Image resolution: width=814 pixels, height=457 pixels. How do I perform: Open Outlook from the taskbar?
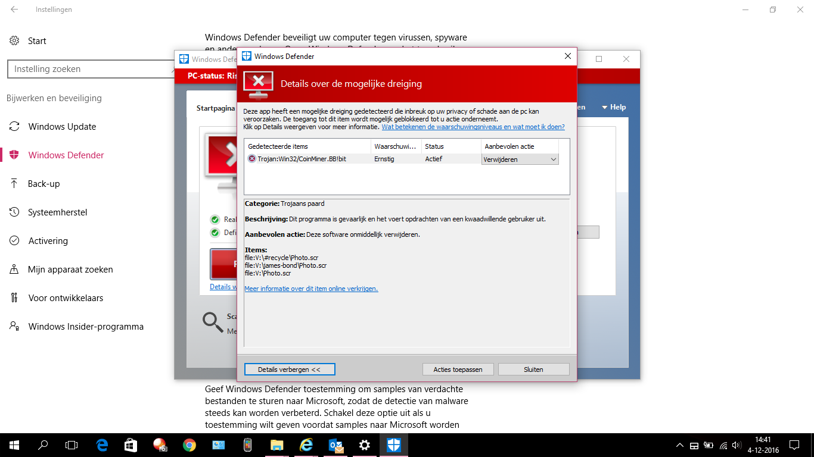point(335,445)
